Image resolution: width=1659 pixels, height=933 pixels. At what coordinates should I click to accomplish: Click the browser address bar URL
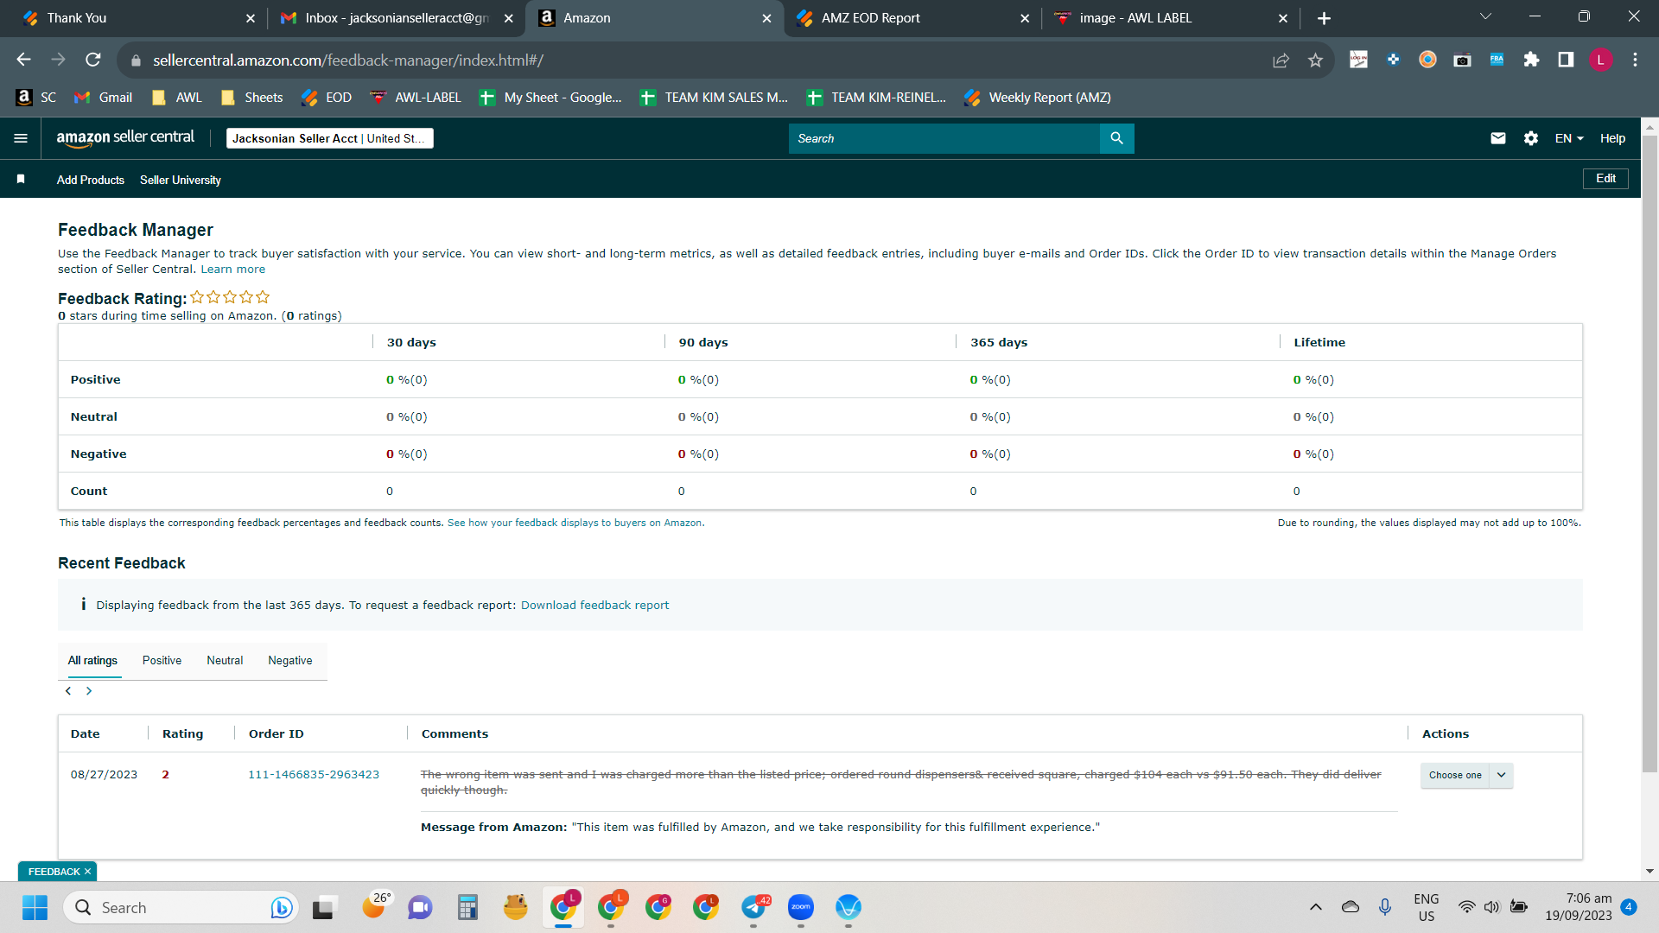pos(348,60)
